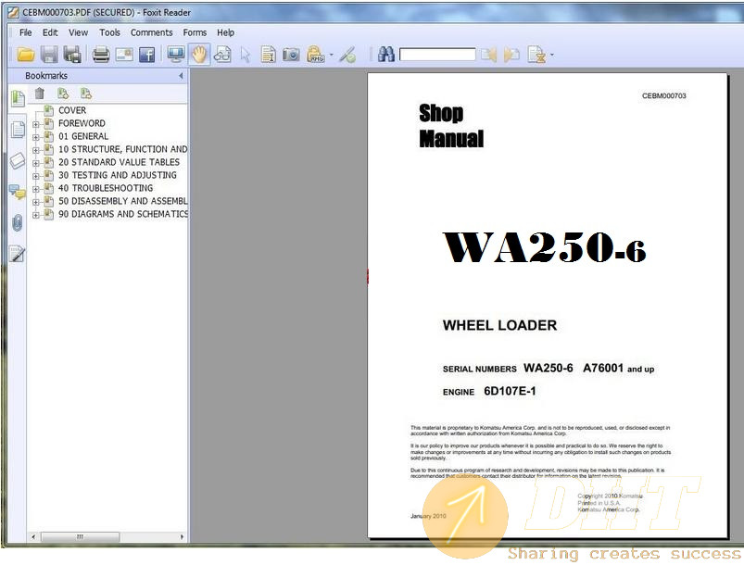Open the Tools menu
Image resolution: width=744 pixels, height=565 pixels.
point(109,32)
